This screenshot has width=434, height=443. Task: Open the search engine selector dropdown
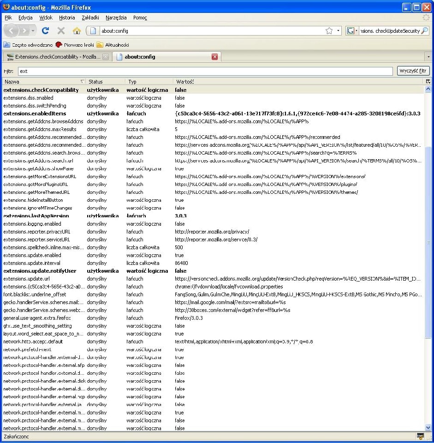[353, 31]
